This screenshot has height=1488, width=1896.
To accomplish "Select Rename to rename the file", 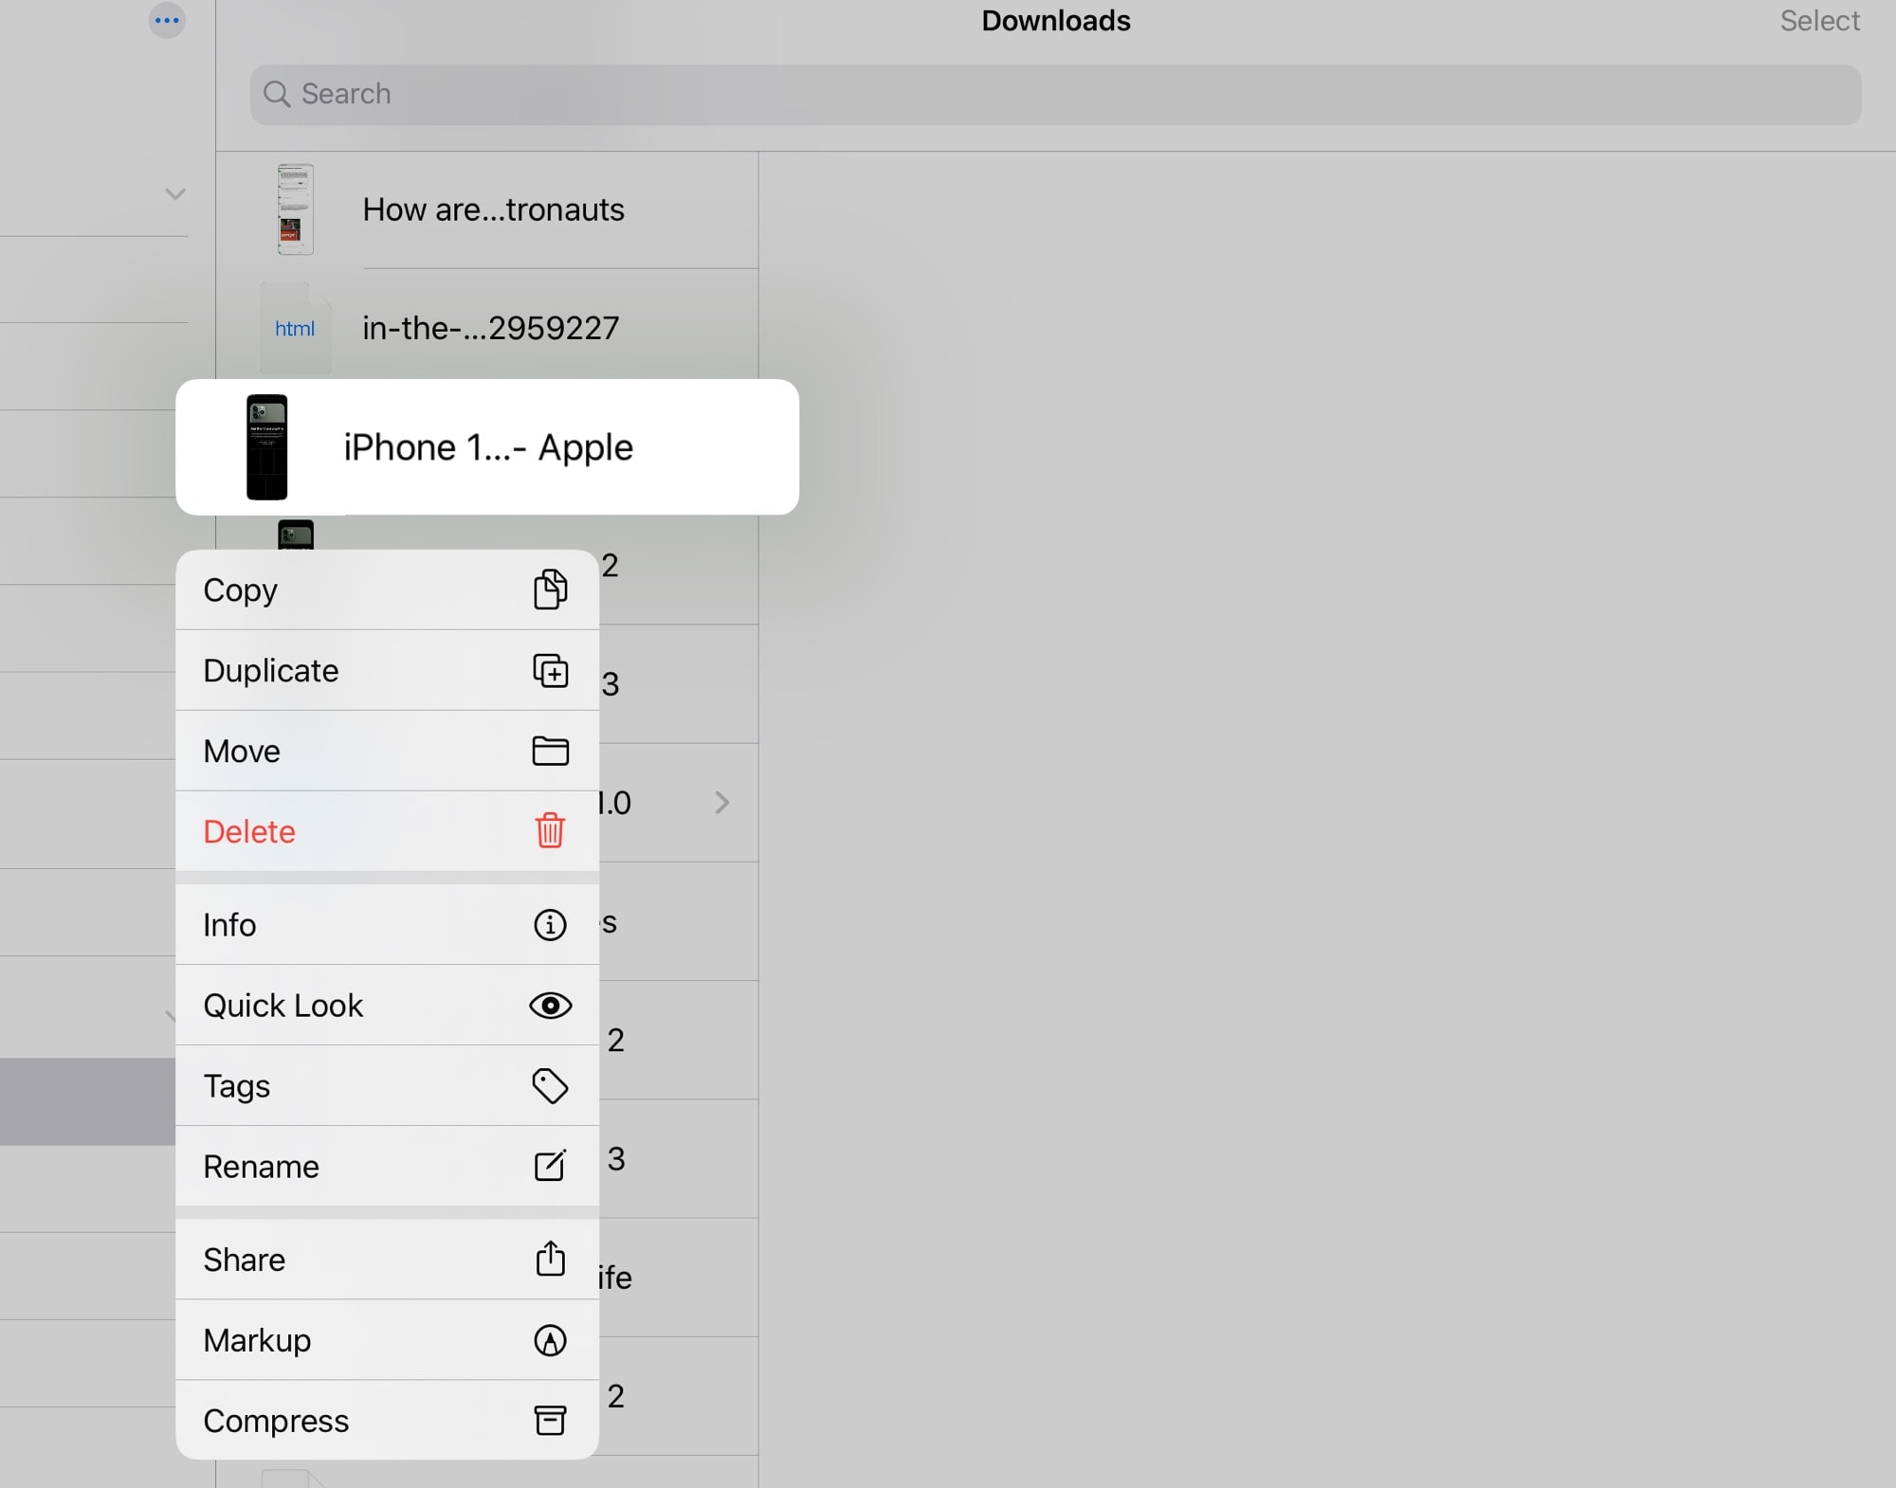I will (x=386, y=1165).
